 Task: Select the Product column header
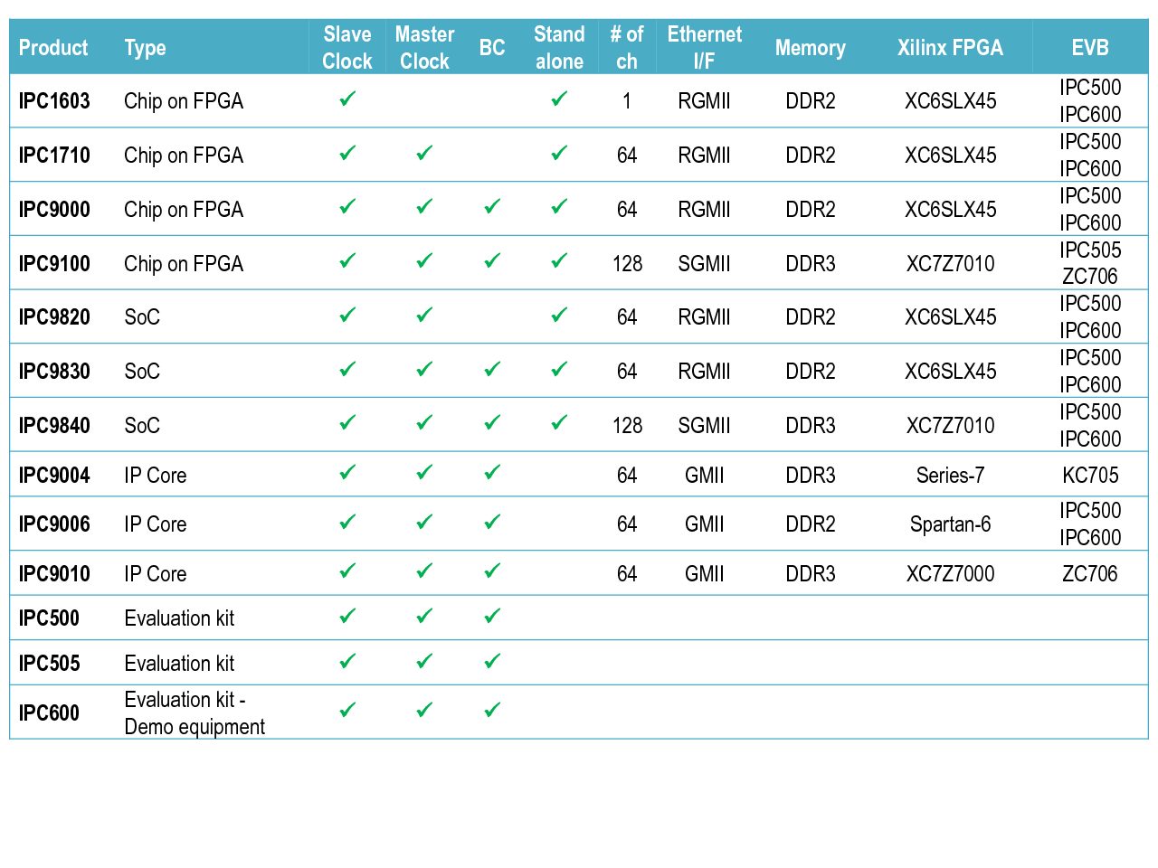coord(53,48)
